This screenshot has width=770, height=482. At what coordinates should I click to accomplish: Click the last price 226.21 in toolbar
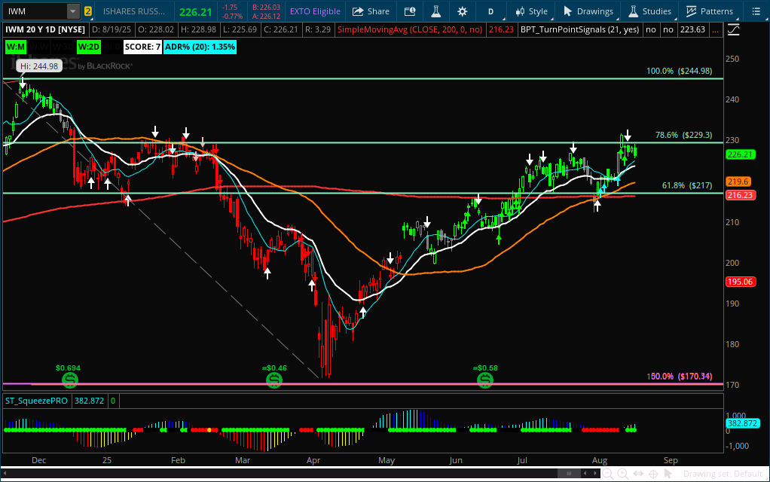[x=195, y=11]
